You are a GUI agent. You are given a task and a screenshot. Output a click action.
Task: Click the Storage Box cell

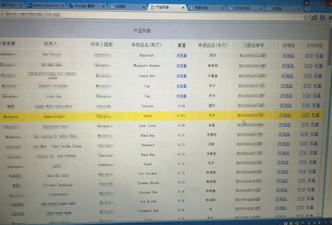(148, 192)
